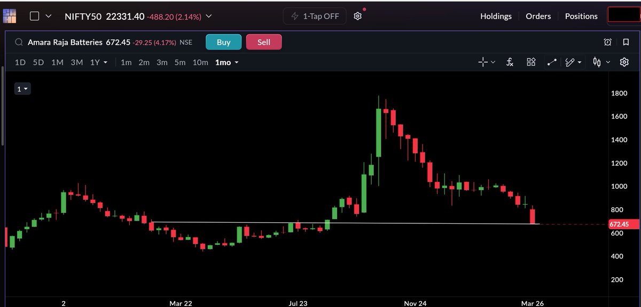641x307 pixels.
Task: Set a price alert with alarm icon
Action: 608,42
